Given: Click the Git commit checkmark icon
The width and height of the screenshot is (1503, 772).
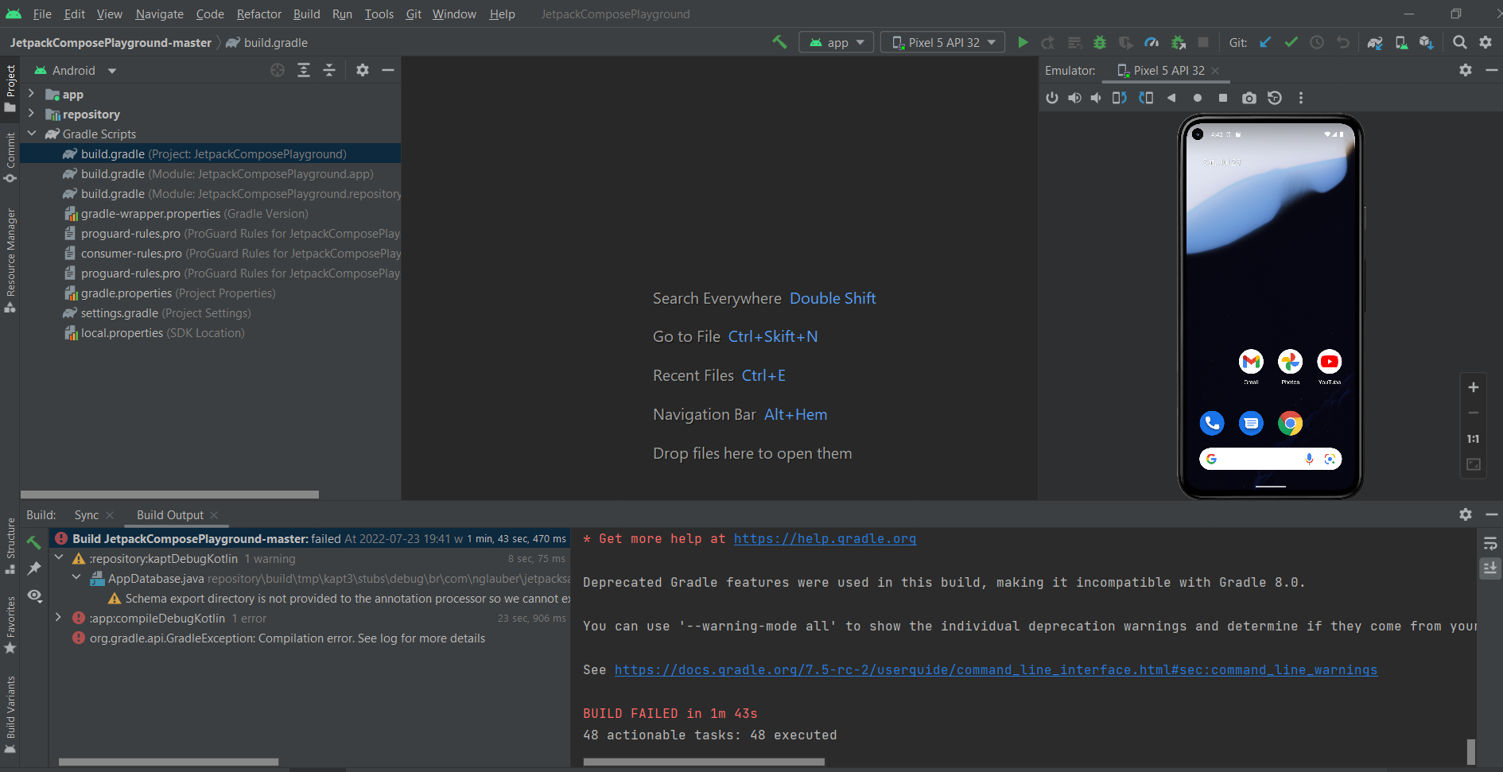Looking at the screenshot, I should [1291, 42].
